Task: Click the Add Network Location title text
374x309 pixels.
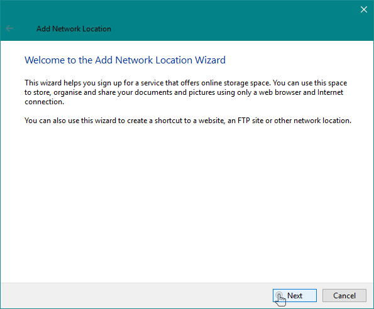Action: click(74, 29)
